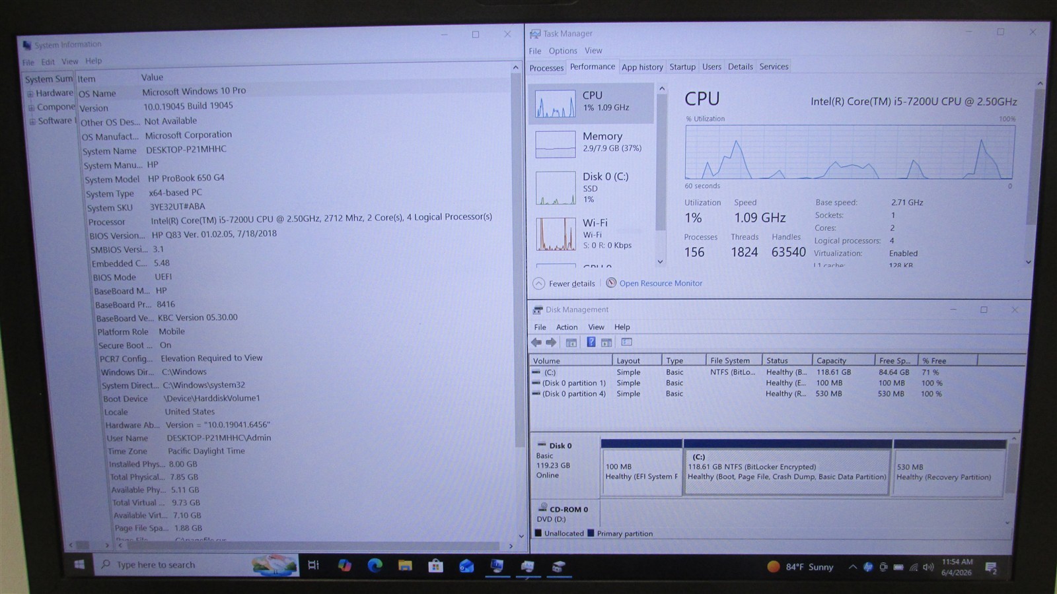Switch to the App history tab
1057x594 pixels.
tap(642, 67)
